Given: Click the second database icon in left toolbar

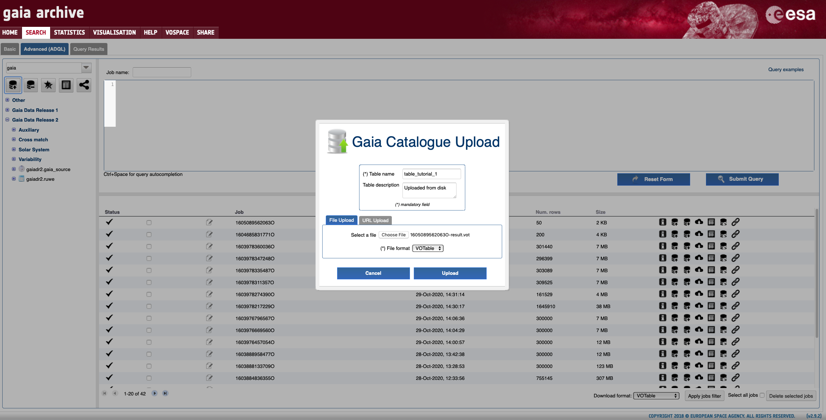Looking at the screenshot, I should [31, 85].
